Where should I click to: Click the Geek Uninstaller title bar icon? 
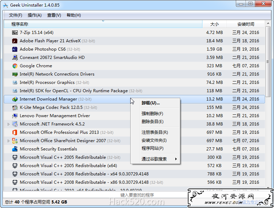(6, 5)
